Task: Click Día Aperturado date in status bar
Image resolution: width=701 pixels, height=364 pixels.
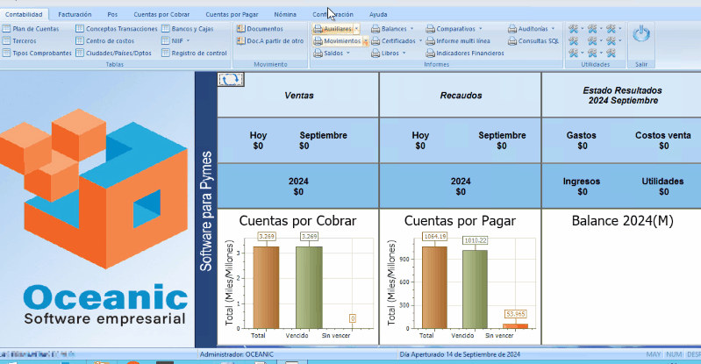Action: coord(460,354)
